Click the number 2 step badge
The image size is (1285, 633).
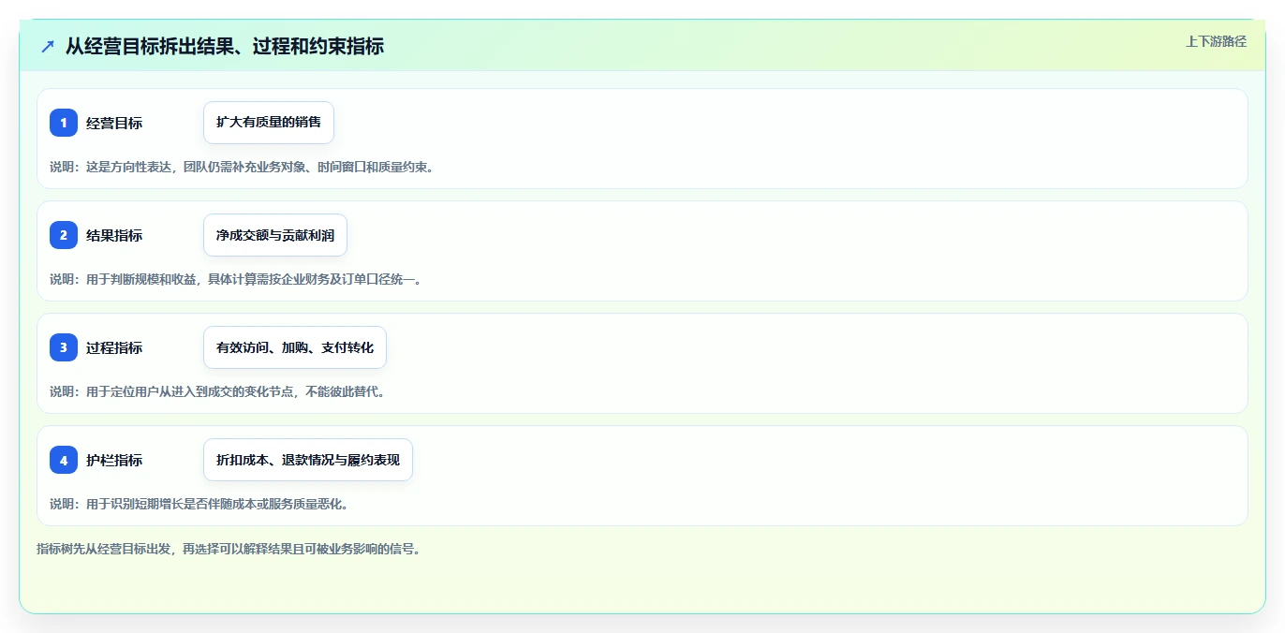(64, 235)
